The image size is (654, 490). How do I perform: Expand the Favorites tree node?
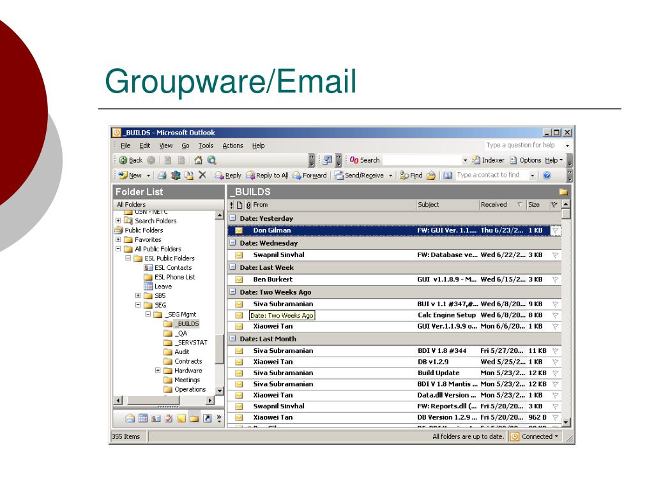point(118,239)
